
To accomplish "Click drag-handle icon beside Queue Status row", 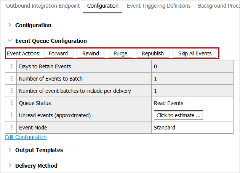I will (11, 103).
